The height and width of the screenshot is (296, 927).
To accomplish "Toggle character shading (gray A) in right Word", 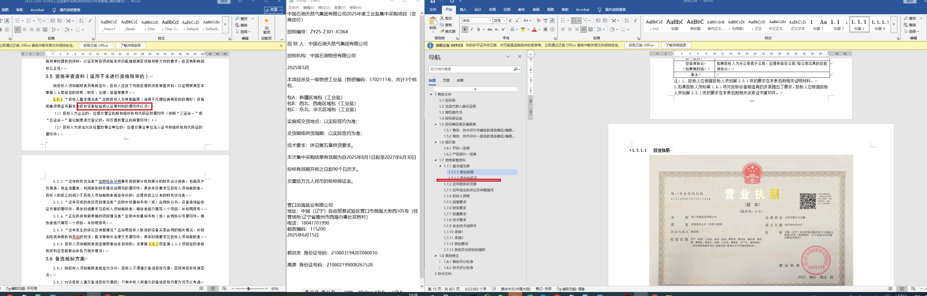I will pyautogui.click(x=545, y=29).
